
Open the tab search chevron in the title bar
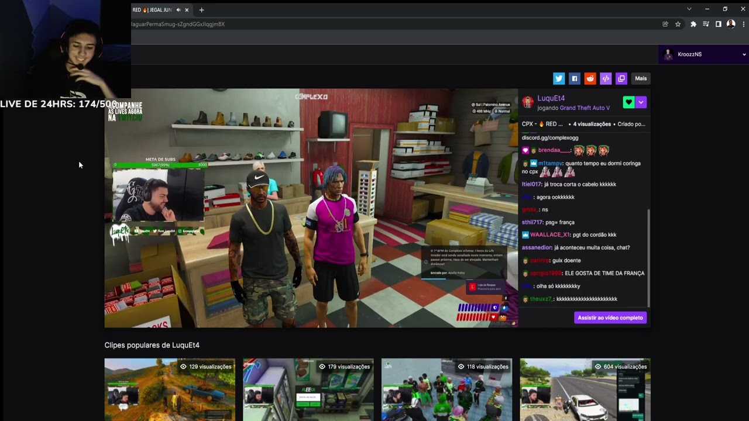[x=689, y=9]
